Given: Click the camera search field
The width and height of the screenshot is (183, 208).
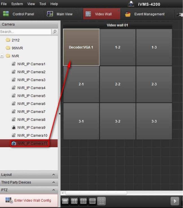Looking at the screenshot, I should pyautogui.click(x=25, y=32).
